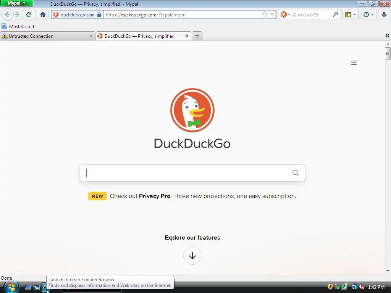
Task: Click the page scrollbar thumb
Action: tap(388, 53)
